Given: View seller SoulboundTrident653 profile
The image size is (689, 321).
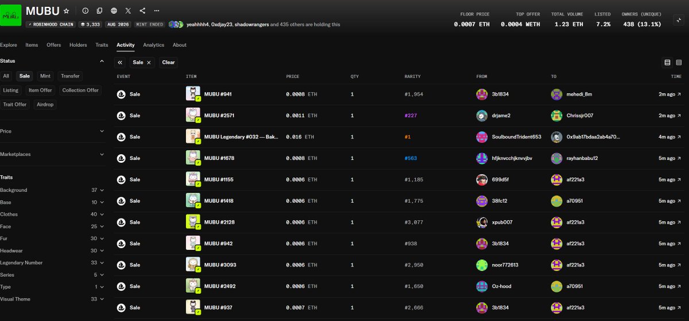Looking at the screenshot, I should 516,137.
